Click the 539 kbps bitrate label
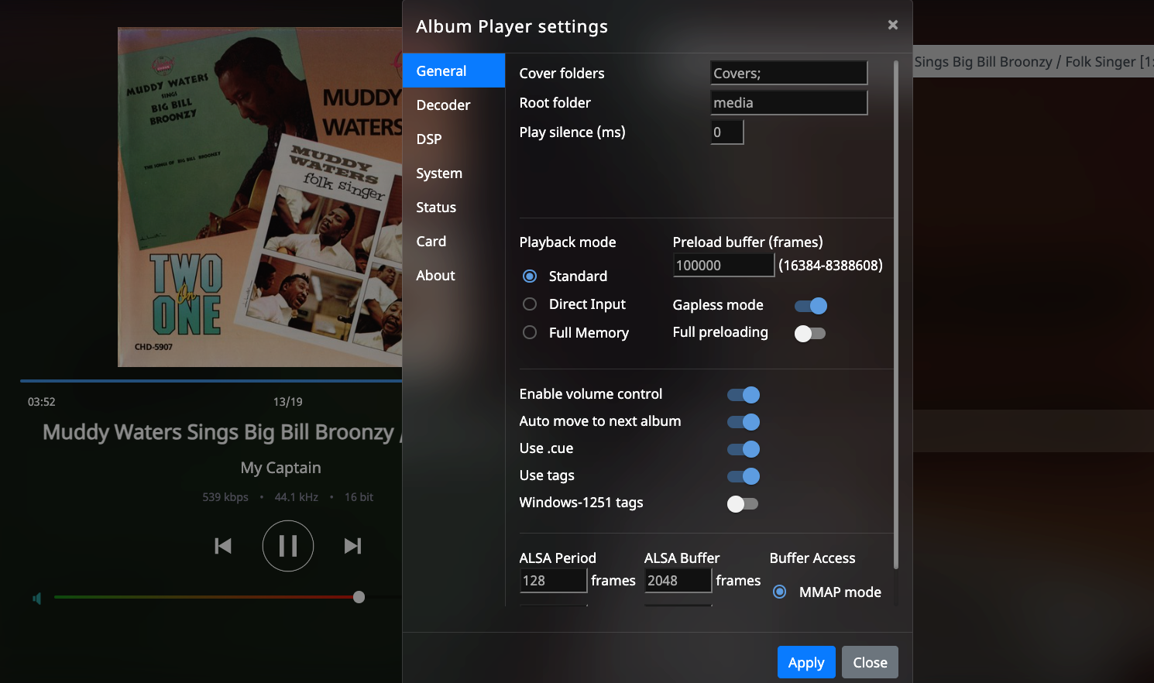This screenshot has width=1154, height=683. pos(225,497)
